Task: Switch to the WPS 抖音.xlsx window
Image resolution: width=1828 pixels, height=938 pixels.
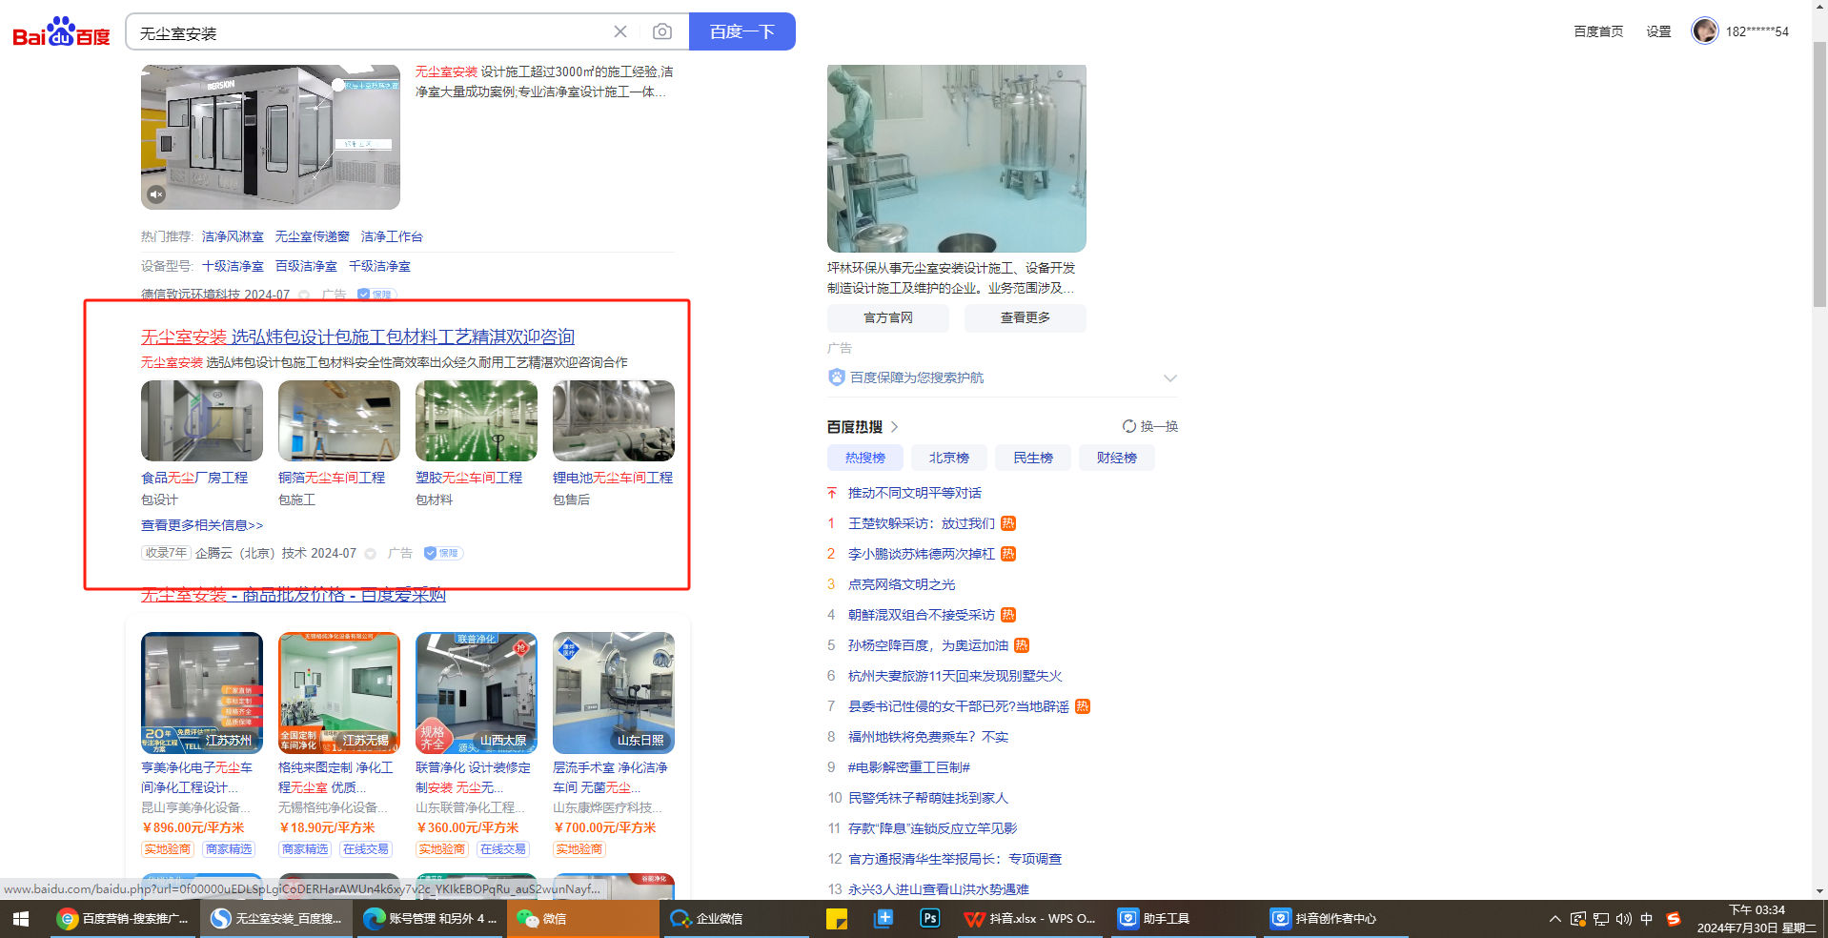Action: [x=1031, y=919]
